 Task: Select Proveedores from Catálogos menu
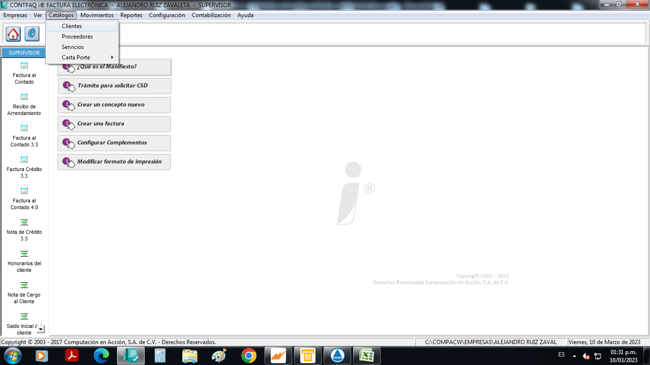pos(82,37)
